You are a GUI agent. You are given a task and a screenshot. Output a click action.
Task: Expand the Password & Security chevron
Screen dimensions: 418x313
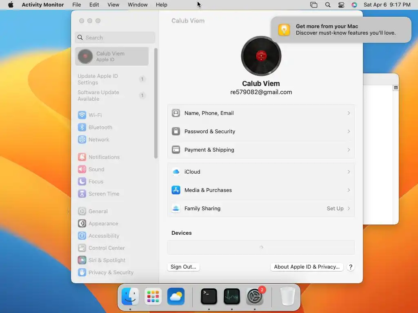pyautogui.click(x=349, y=132)
